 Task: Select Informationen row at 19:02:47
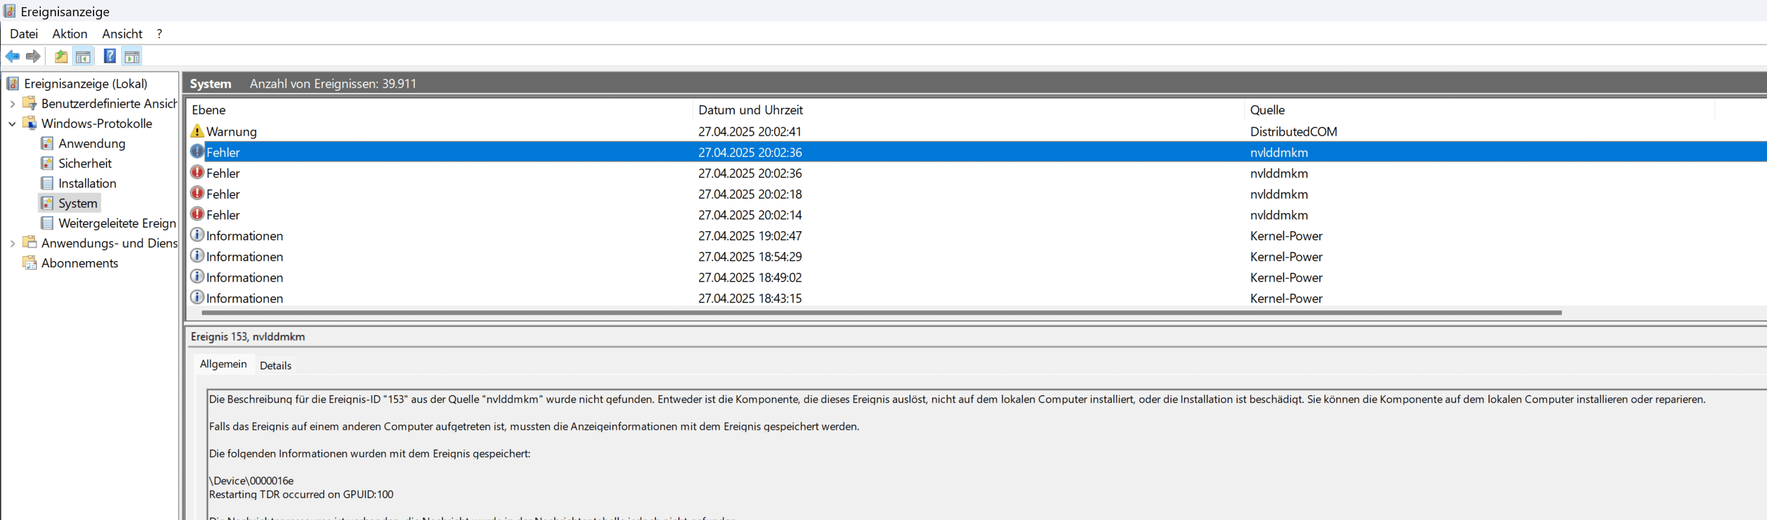[977, 235]
